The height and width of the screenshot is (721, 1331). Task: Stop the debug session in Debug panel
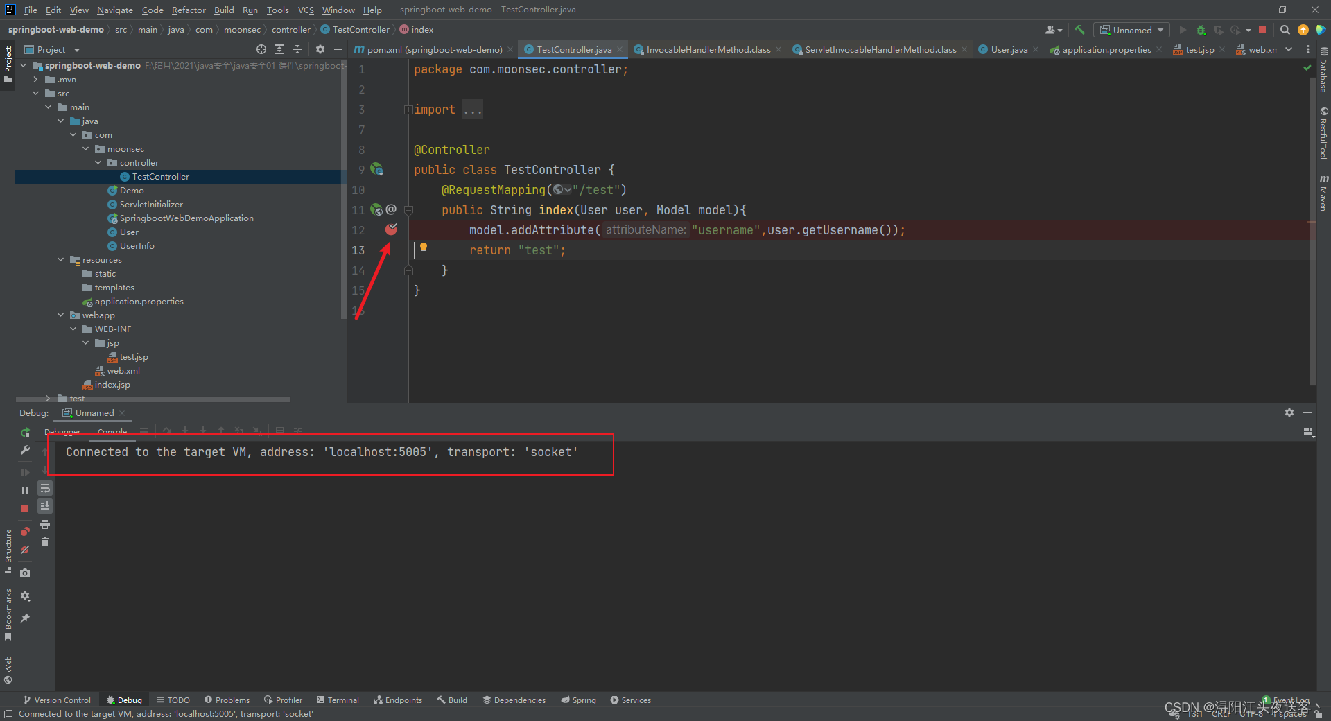[25, 508]
